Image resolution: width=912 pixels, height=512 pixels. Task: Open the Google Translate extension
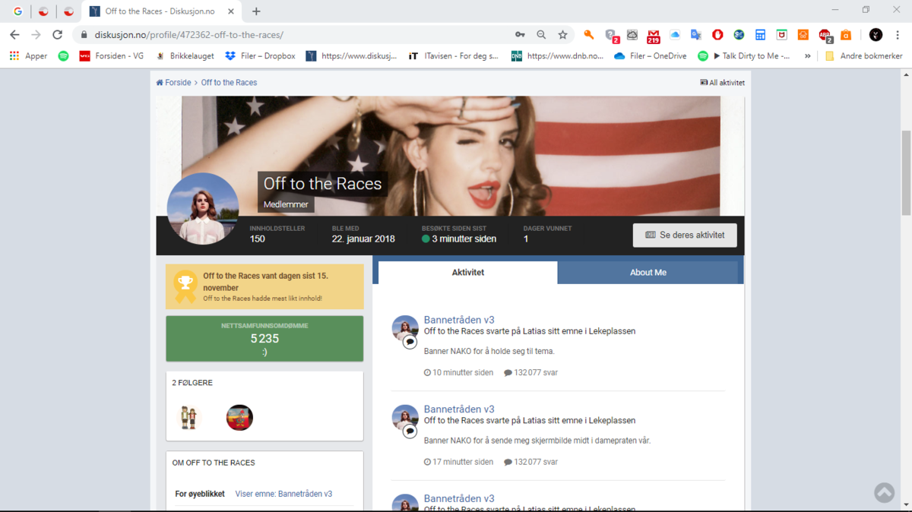[x=695, y=35]
